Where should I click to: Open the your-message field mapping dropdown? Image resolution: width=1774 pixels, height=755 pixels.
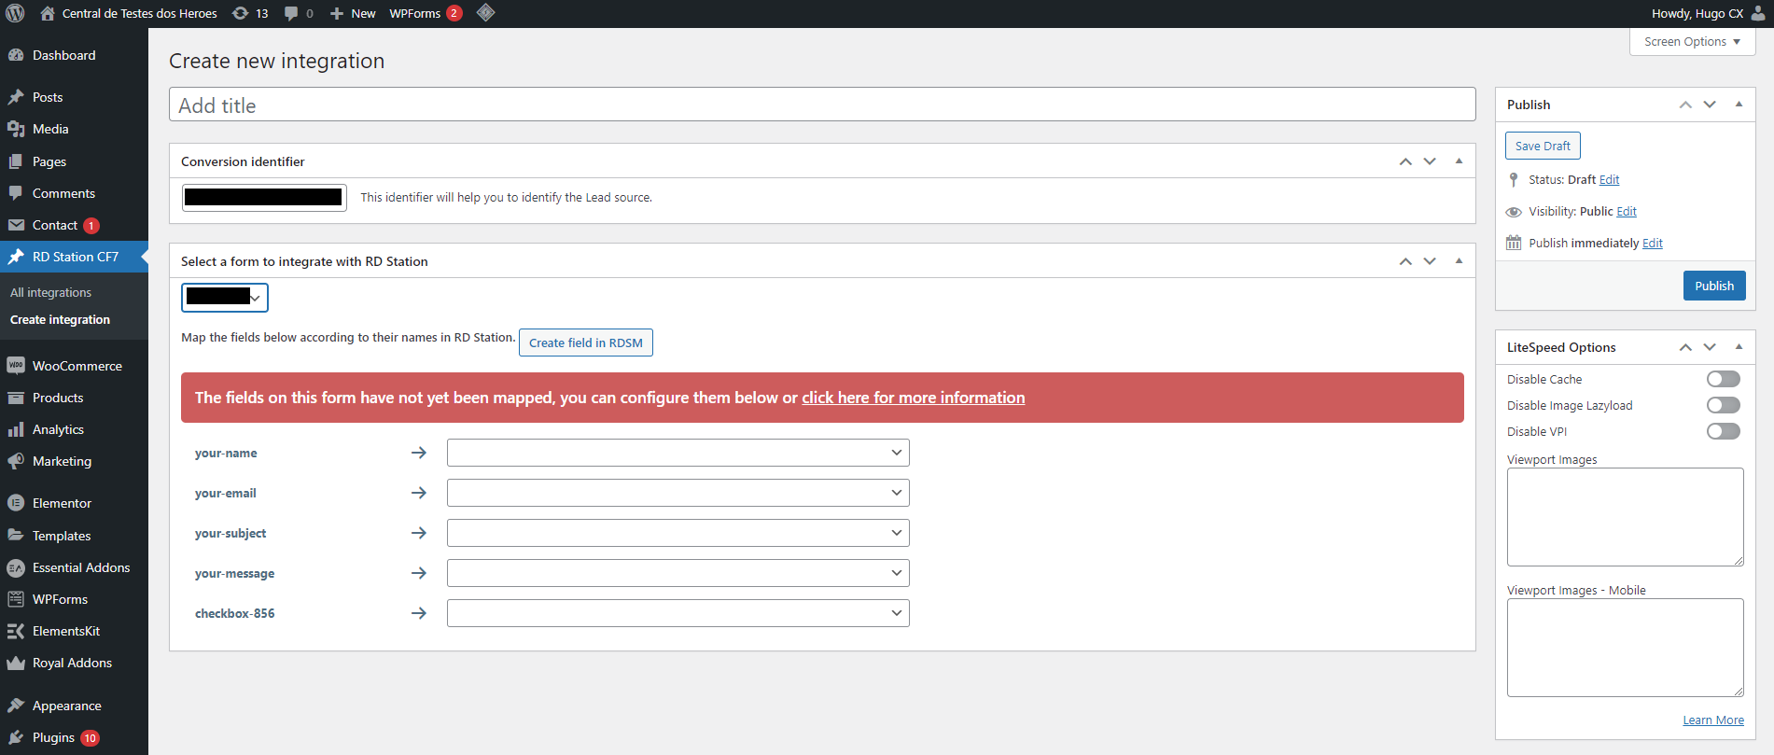[x=677, y=573]
